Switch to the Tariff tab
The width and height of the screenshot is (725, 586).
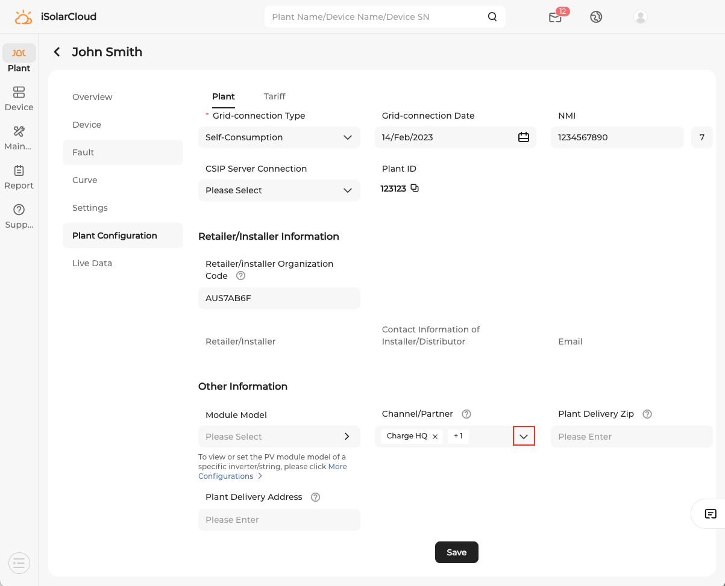274,96
